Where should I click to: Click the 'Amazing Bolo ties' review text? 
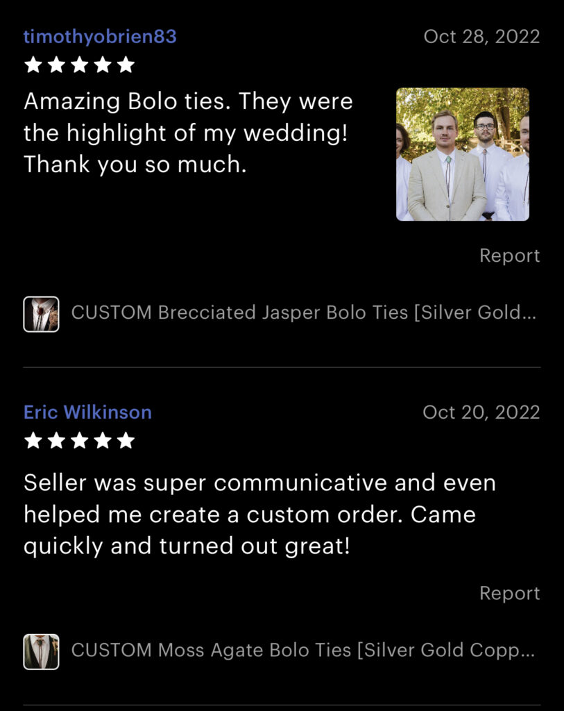tap(188, 133)
